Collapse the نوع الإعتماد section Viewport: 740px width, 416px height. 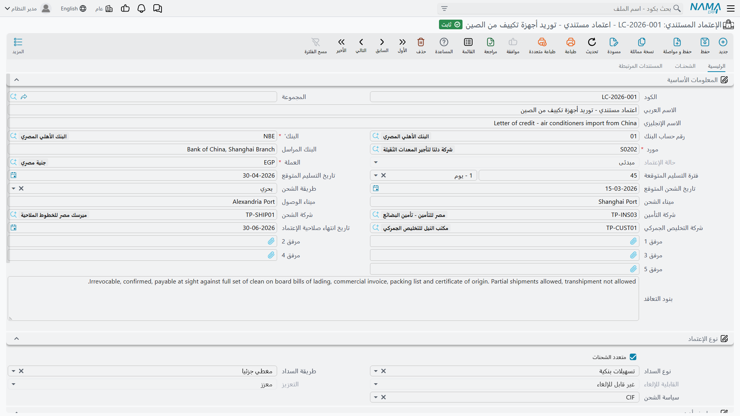click(17, 339)
